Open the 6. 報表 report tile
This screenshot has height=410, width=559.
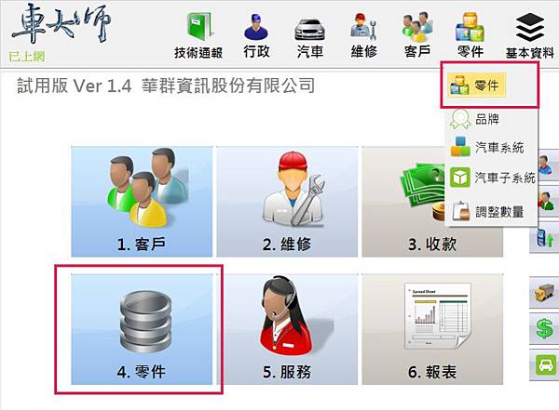pos(432,329)
